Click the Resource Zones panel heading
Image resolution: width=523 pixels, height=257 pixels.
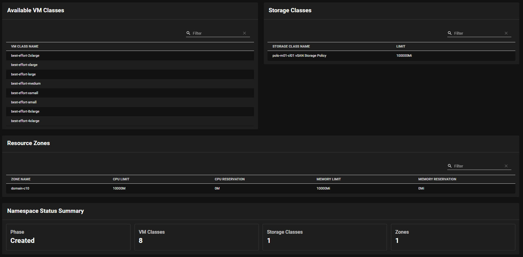[28, 143]
